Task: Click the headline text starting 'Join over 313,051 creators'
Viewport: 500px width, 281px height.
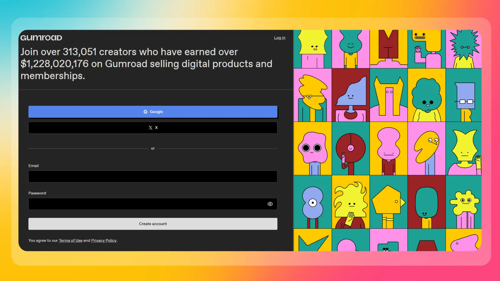Action: coord(147,64)
